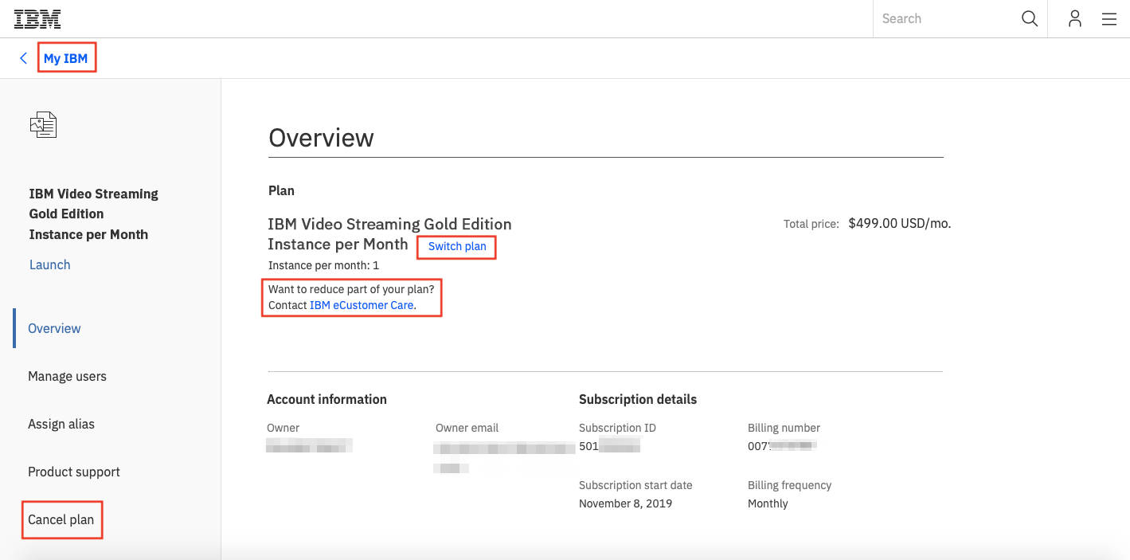Open the hamburger menu icon

pyautogui.click(x=1109, y=19)
